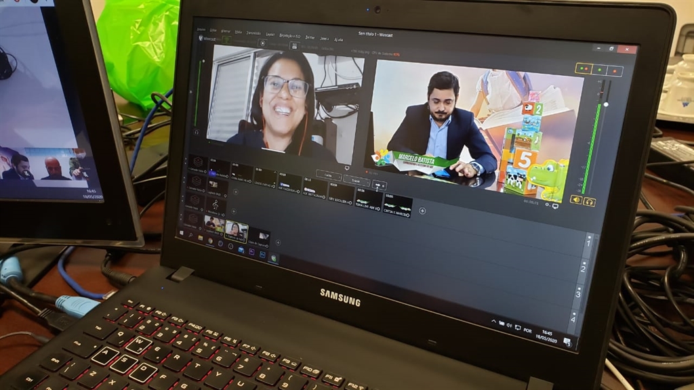
Task: Click the two-dot output status indicator
Action: [x=584, y=68]
